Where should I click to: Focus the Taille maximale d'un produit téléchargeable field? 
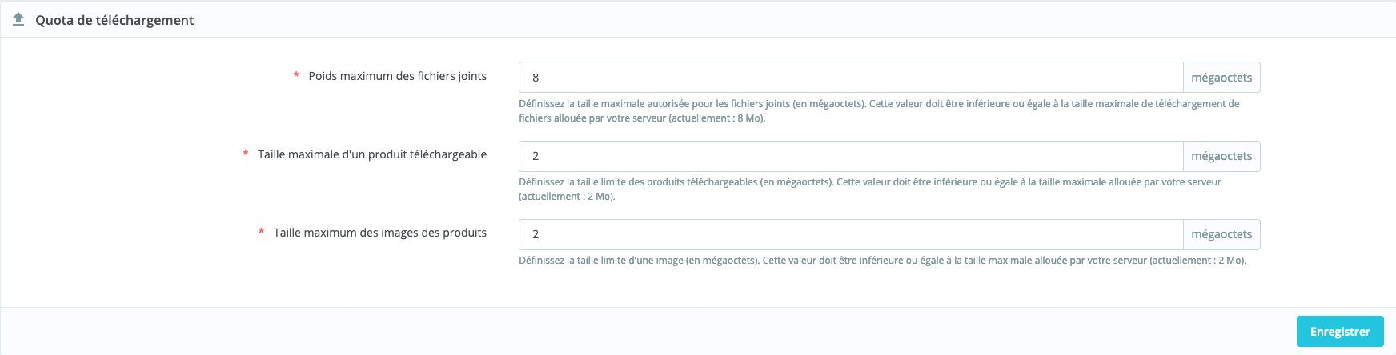tap(851, 156)
